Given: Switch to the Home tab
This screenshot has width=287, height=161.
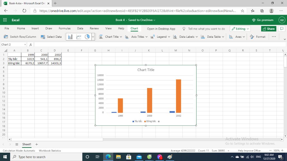Looking at the screenshot, I should [21, 29].
